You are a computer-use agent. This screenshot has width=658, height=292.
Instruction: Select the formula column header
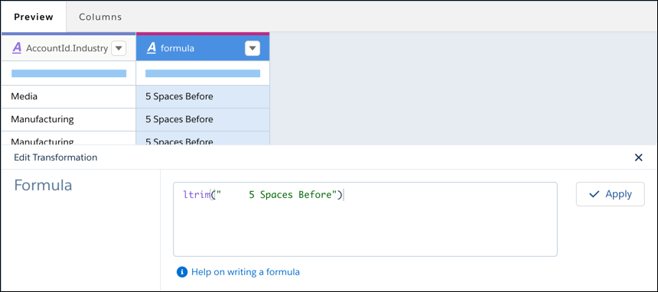(x=203, y=48)
